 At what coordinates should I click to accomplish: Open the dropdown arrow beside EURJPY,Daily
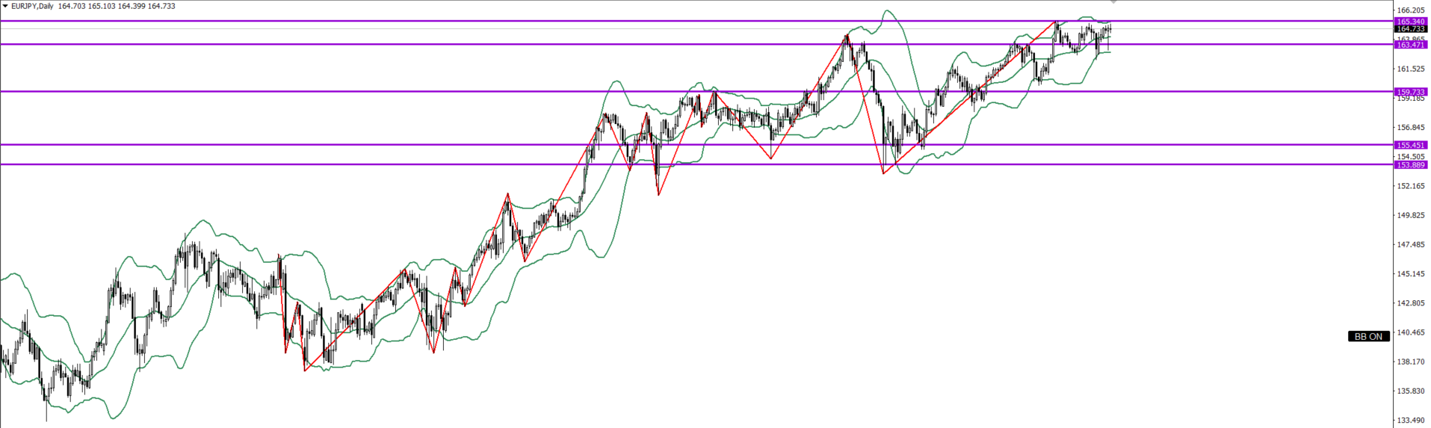point(5,6)
